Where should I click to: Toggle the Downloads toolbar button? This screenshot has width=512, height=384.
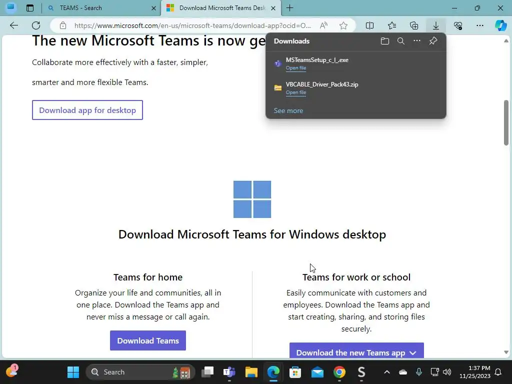click(436, 25)
